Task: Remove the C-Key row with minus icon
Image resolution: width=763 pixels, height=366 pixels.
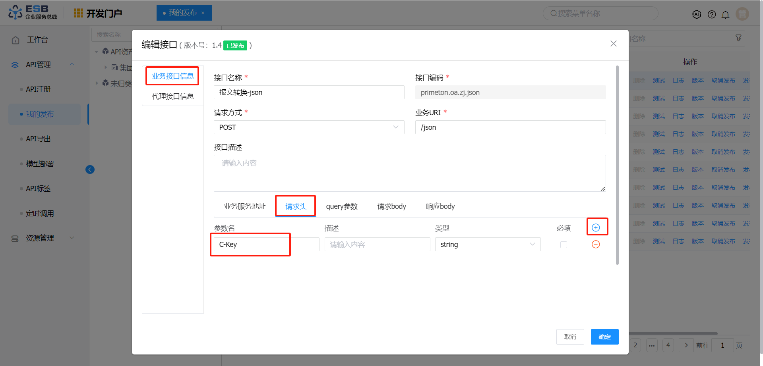Action: click(x=596, y=245)
